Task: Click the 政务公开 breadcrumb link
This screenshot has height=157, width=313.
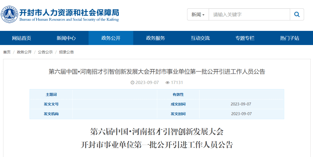Action: [x=24, y=52]
